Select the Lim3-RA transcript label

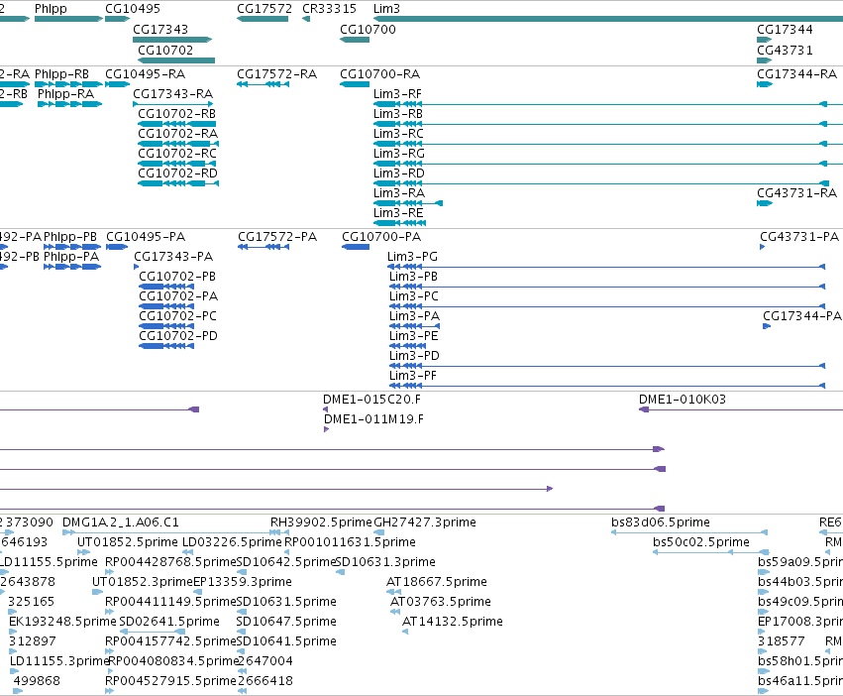pyautogui.click(x=399, y=193)
